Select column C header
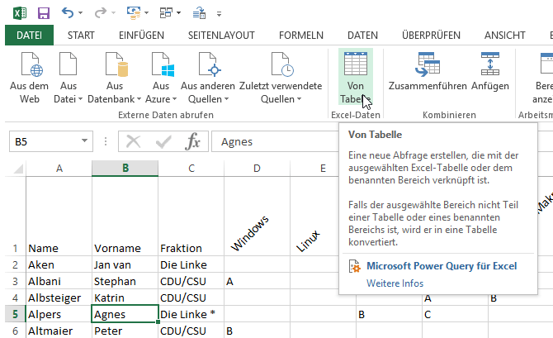This screenshot has width=553, height=338. (x=191, y=169)
